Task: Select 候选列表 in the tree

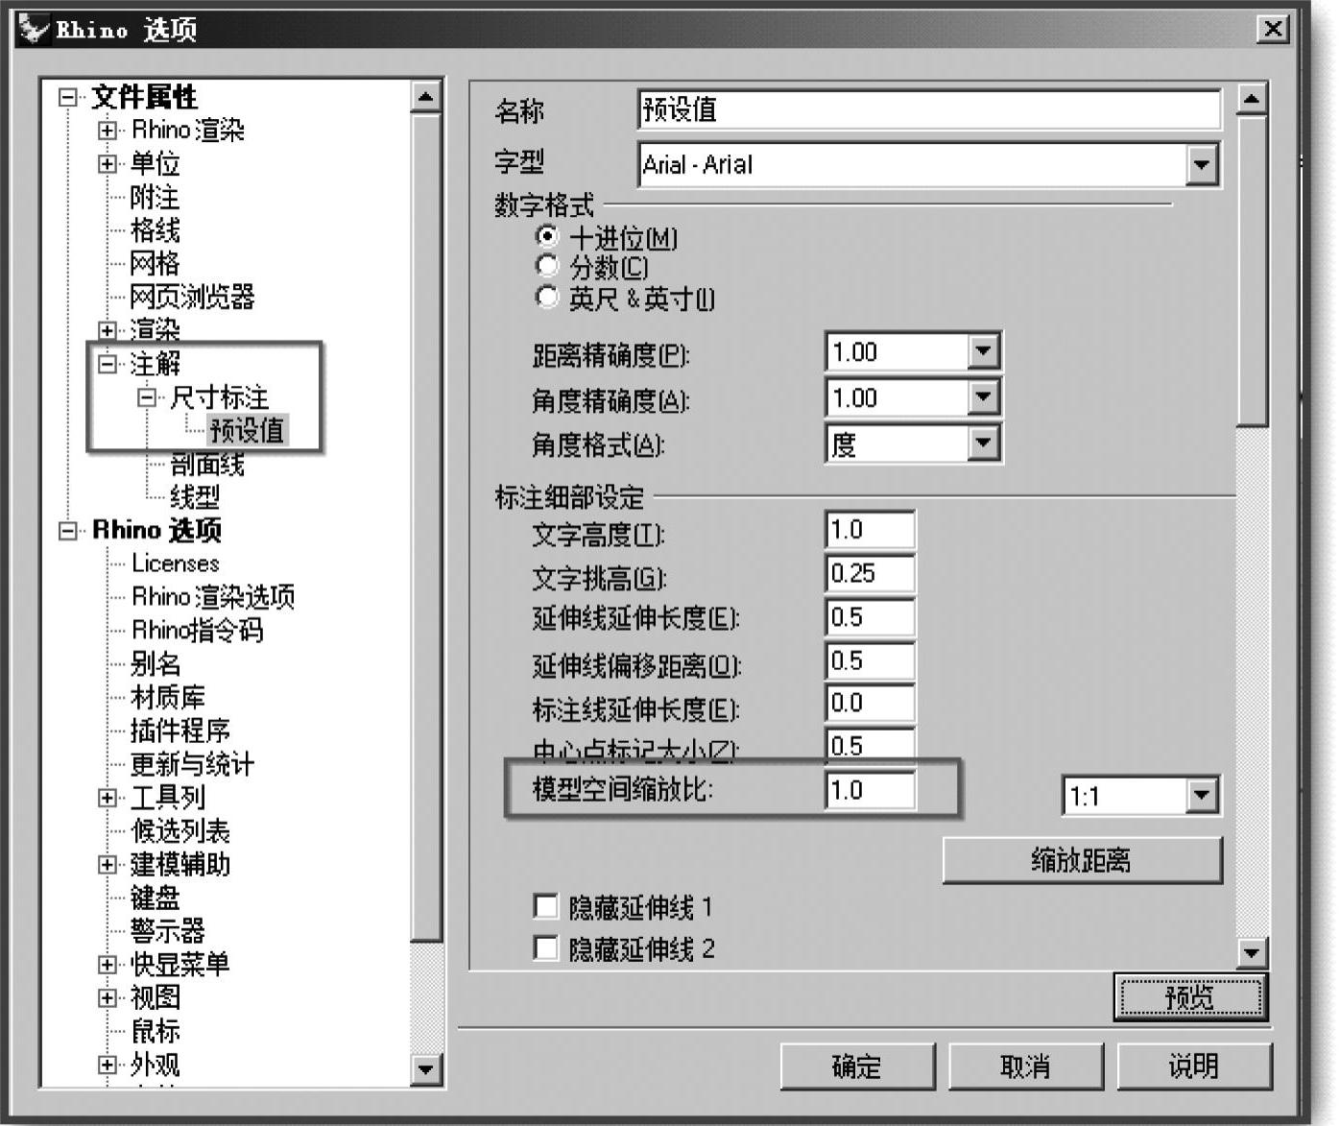Action: pyautogui.click(x=180, y=830)
